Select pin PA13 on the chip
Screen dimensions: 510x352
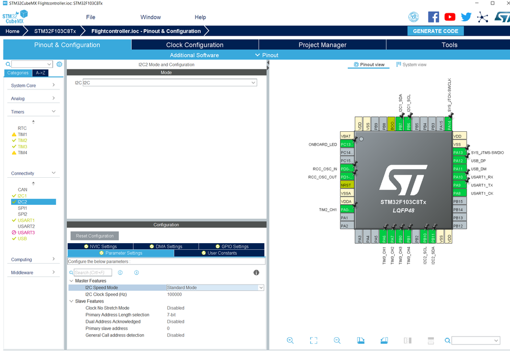pos(459,152)
